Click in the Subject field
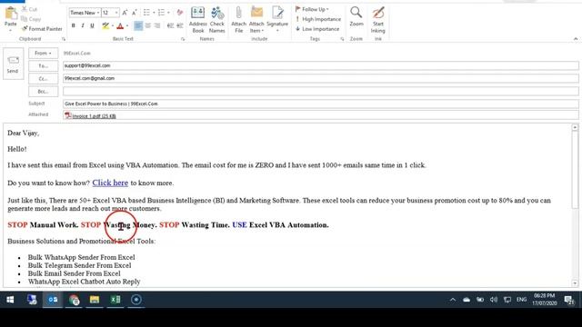Screen dimensions: 582x327 tap(321, 104)
